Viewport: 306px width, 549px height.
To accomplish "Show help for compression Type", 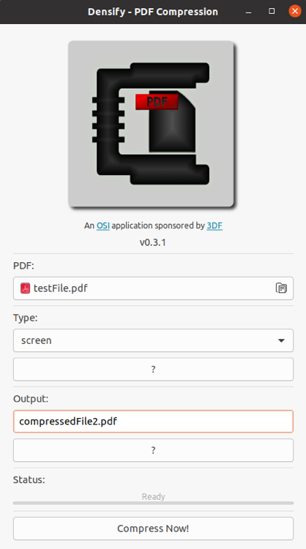I will coord(153,369).
